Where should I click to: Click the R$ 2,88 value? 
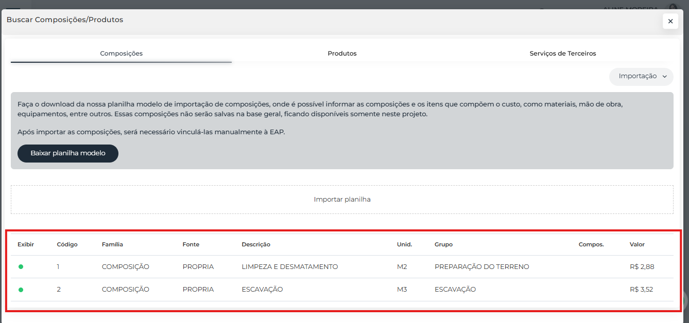[x=642, y=267]
